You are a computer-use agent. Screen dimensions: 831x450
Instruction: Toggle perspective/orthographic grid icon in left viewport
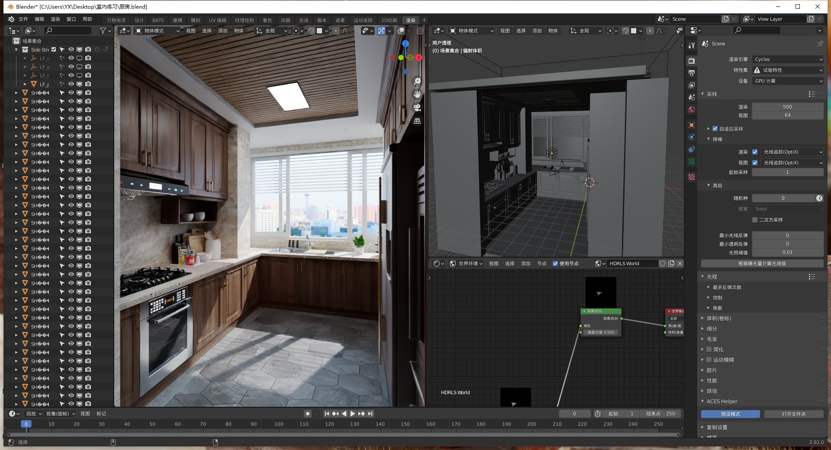(417, 121)
